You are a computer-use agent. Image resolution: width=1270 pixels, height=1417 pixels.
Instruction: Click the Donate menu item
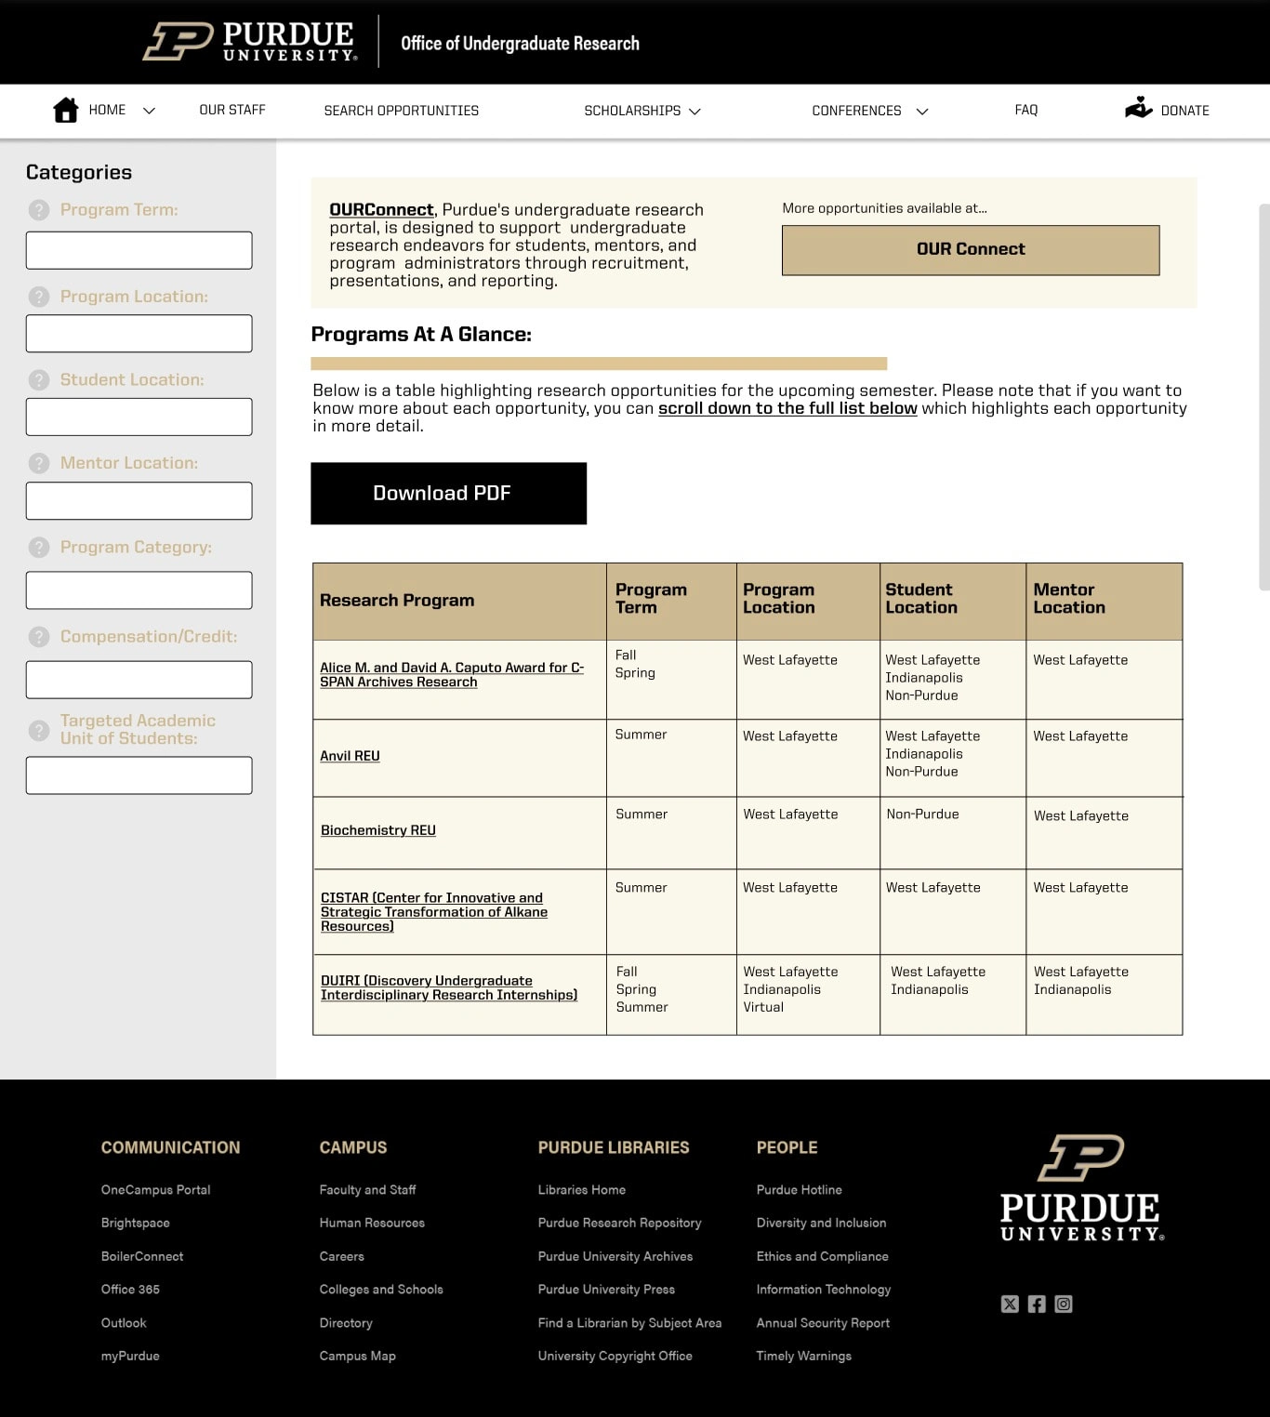coord(1185,111)
